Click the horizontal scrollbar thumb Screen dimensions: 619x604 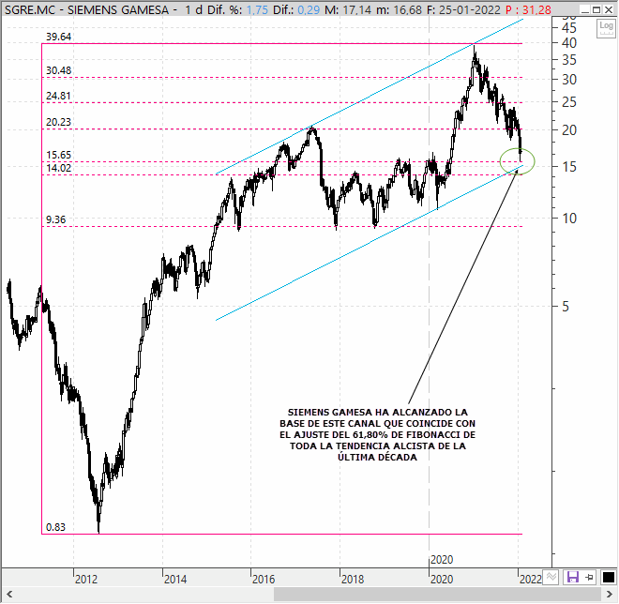click(x=437, y=594)
